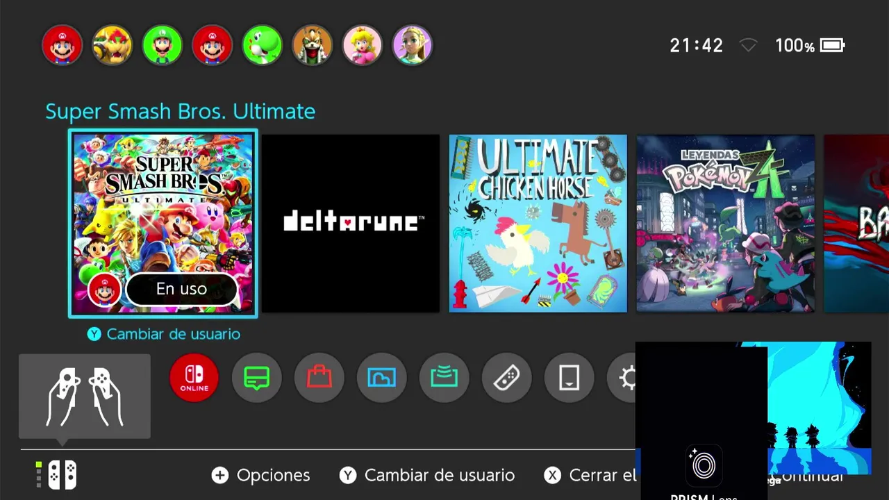Click the 100% battery percentage
The height and width of the screenshot is (500, 889).
[795, 46]
